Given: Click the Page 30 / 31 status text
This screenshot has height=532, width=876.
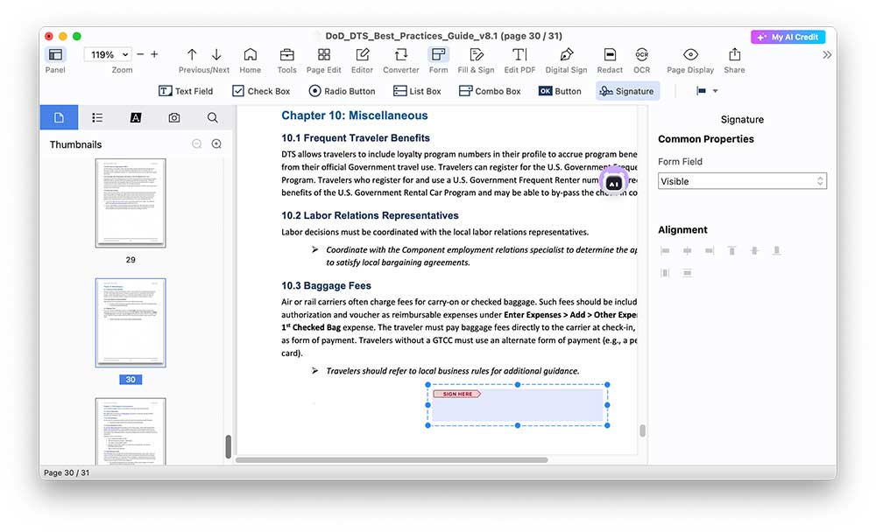Looking at the screenshot, I should [67, 472].
